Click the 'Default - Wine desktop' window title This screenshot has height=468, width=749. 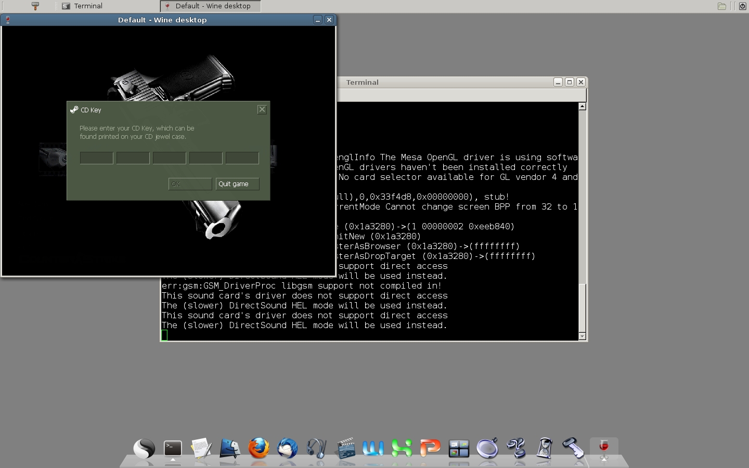(162, 20)
